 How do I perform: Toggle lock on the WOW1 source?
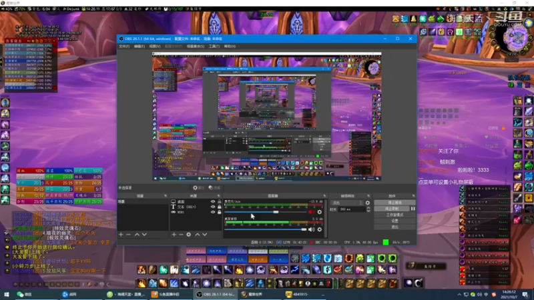[220, 212]
